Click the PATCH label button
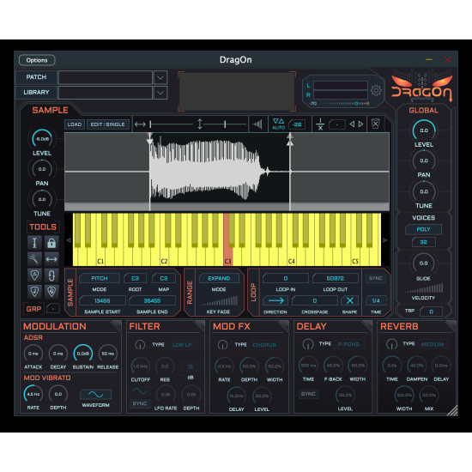This screenshot has width=472, height=472. click(x=36, y=77)
